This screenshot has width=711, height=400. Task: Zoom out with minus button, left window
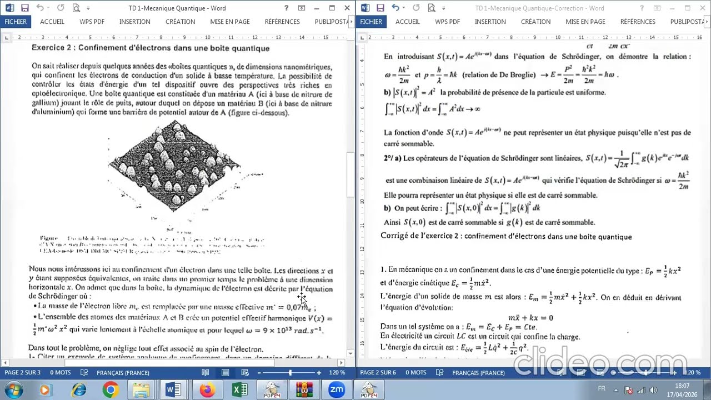click(x=260, y=373)
